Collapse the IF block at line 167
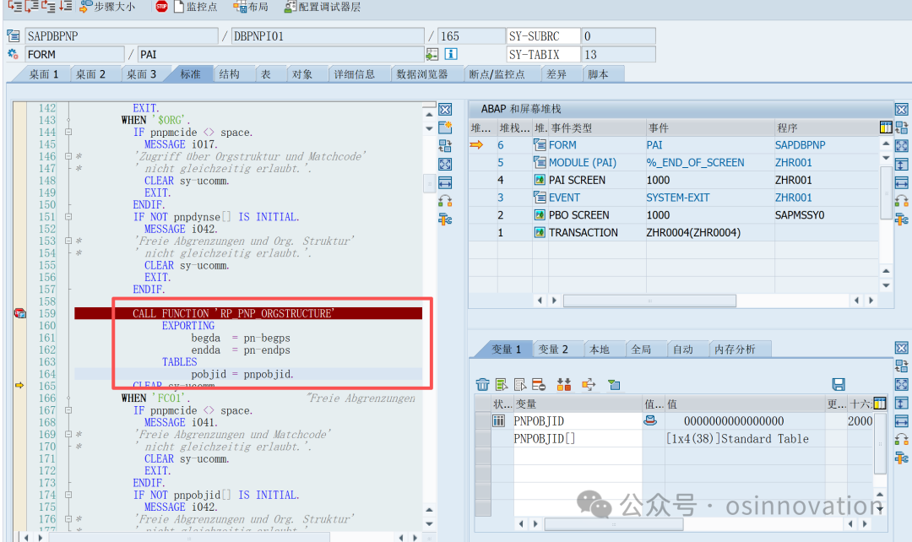 coord(68,410)
